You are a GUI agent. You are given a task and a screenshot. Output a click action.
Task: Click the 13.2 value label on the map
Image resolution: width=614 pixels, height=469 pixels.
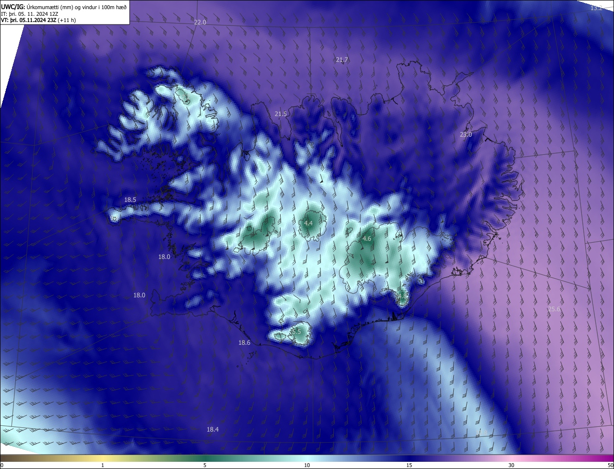click(596, 8)
